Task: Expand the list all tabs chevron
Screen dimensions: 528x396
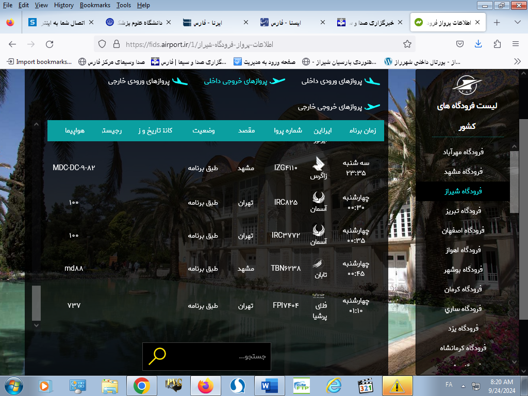Action: click(518, 23)
